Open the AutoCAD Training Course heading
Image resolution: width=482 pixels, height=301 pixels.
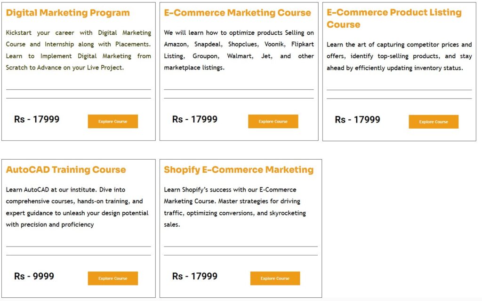(x=66, y=170)
